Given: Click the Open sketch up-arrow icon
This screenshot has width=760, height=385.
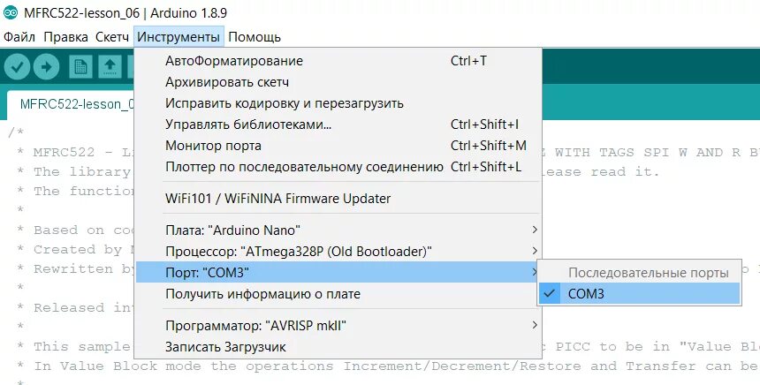Looking at the screenshot, I should tap(110, 66).
